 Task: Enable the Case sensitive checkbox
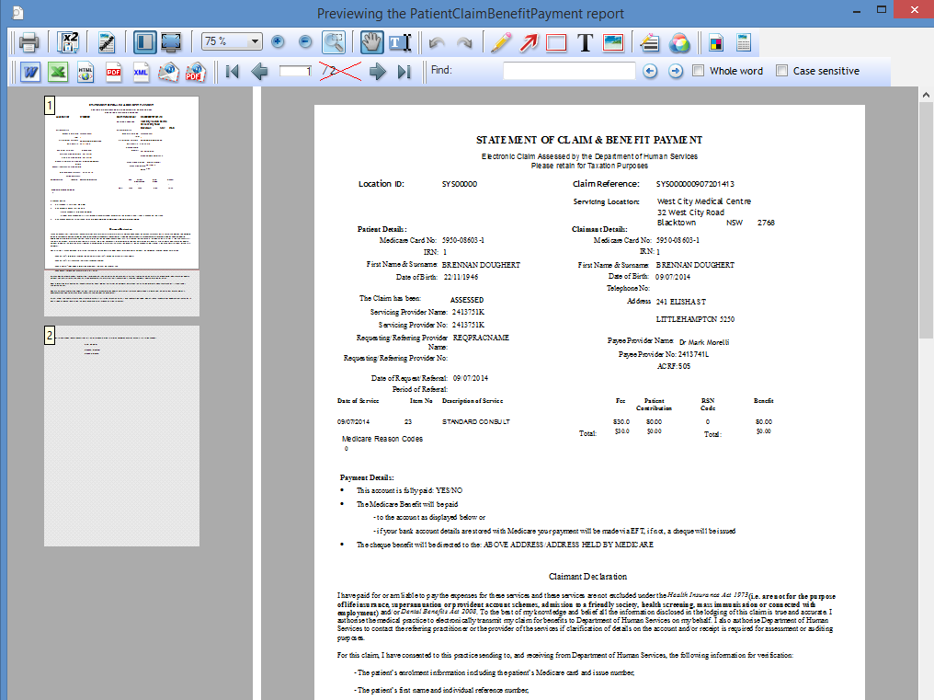(782, 71)
